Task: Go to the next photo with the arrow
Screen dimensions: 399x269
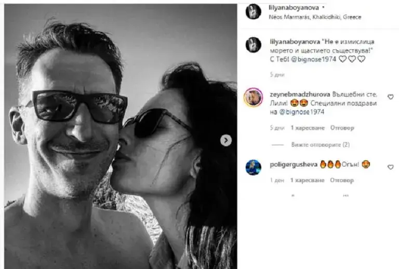Action: (x=226, y=140)
